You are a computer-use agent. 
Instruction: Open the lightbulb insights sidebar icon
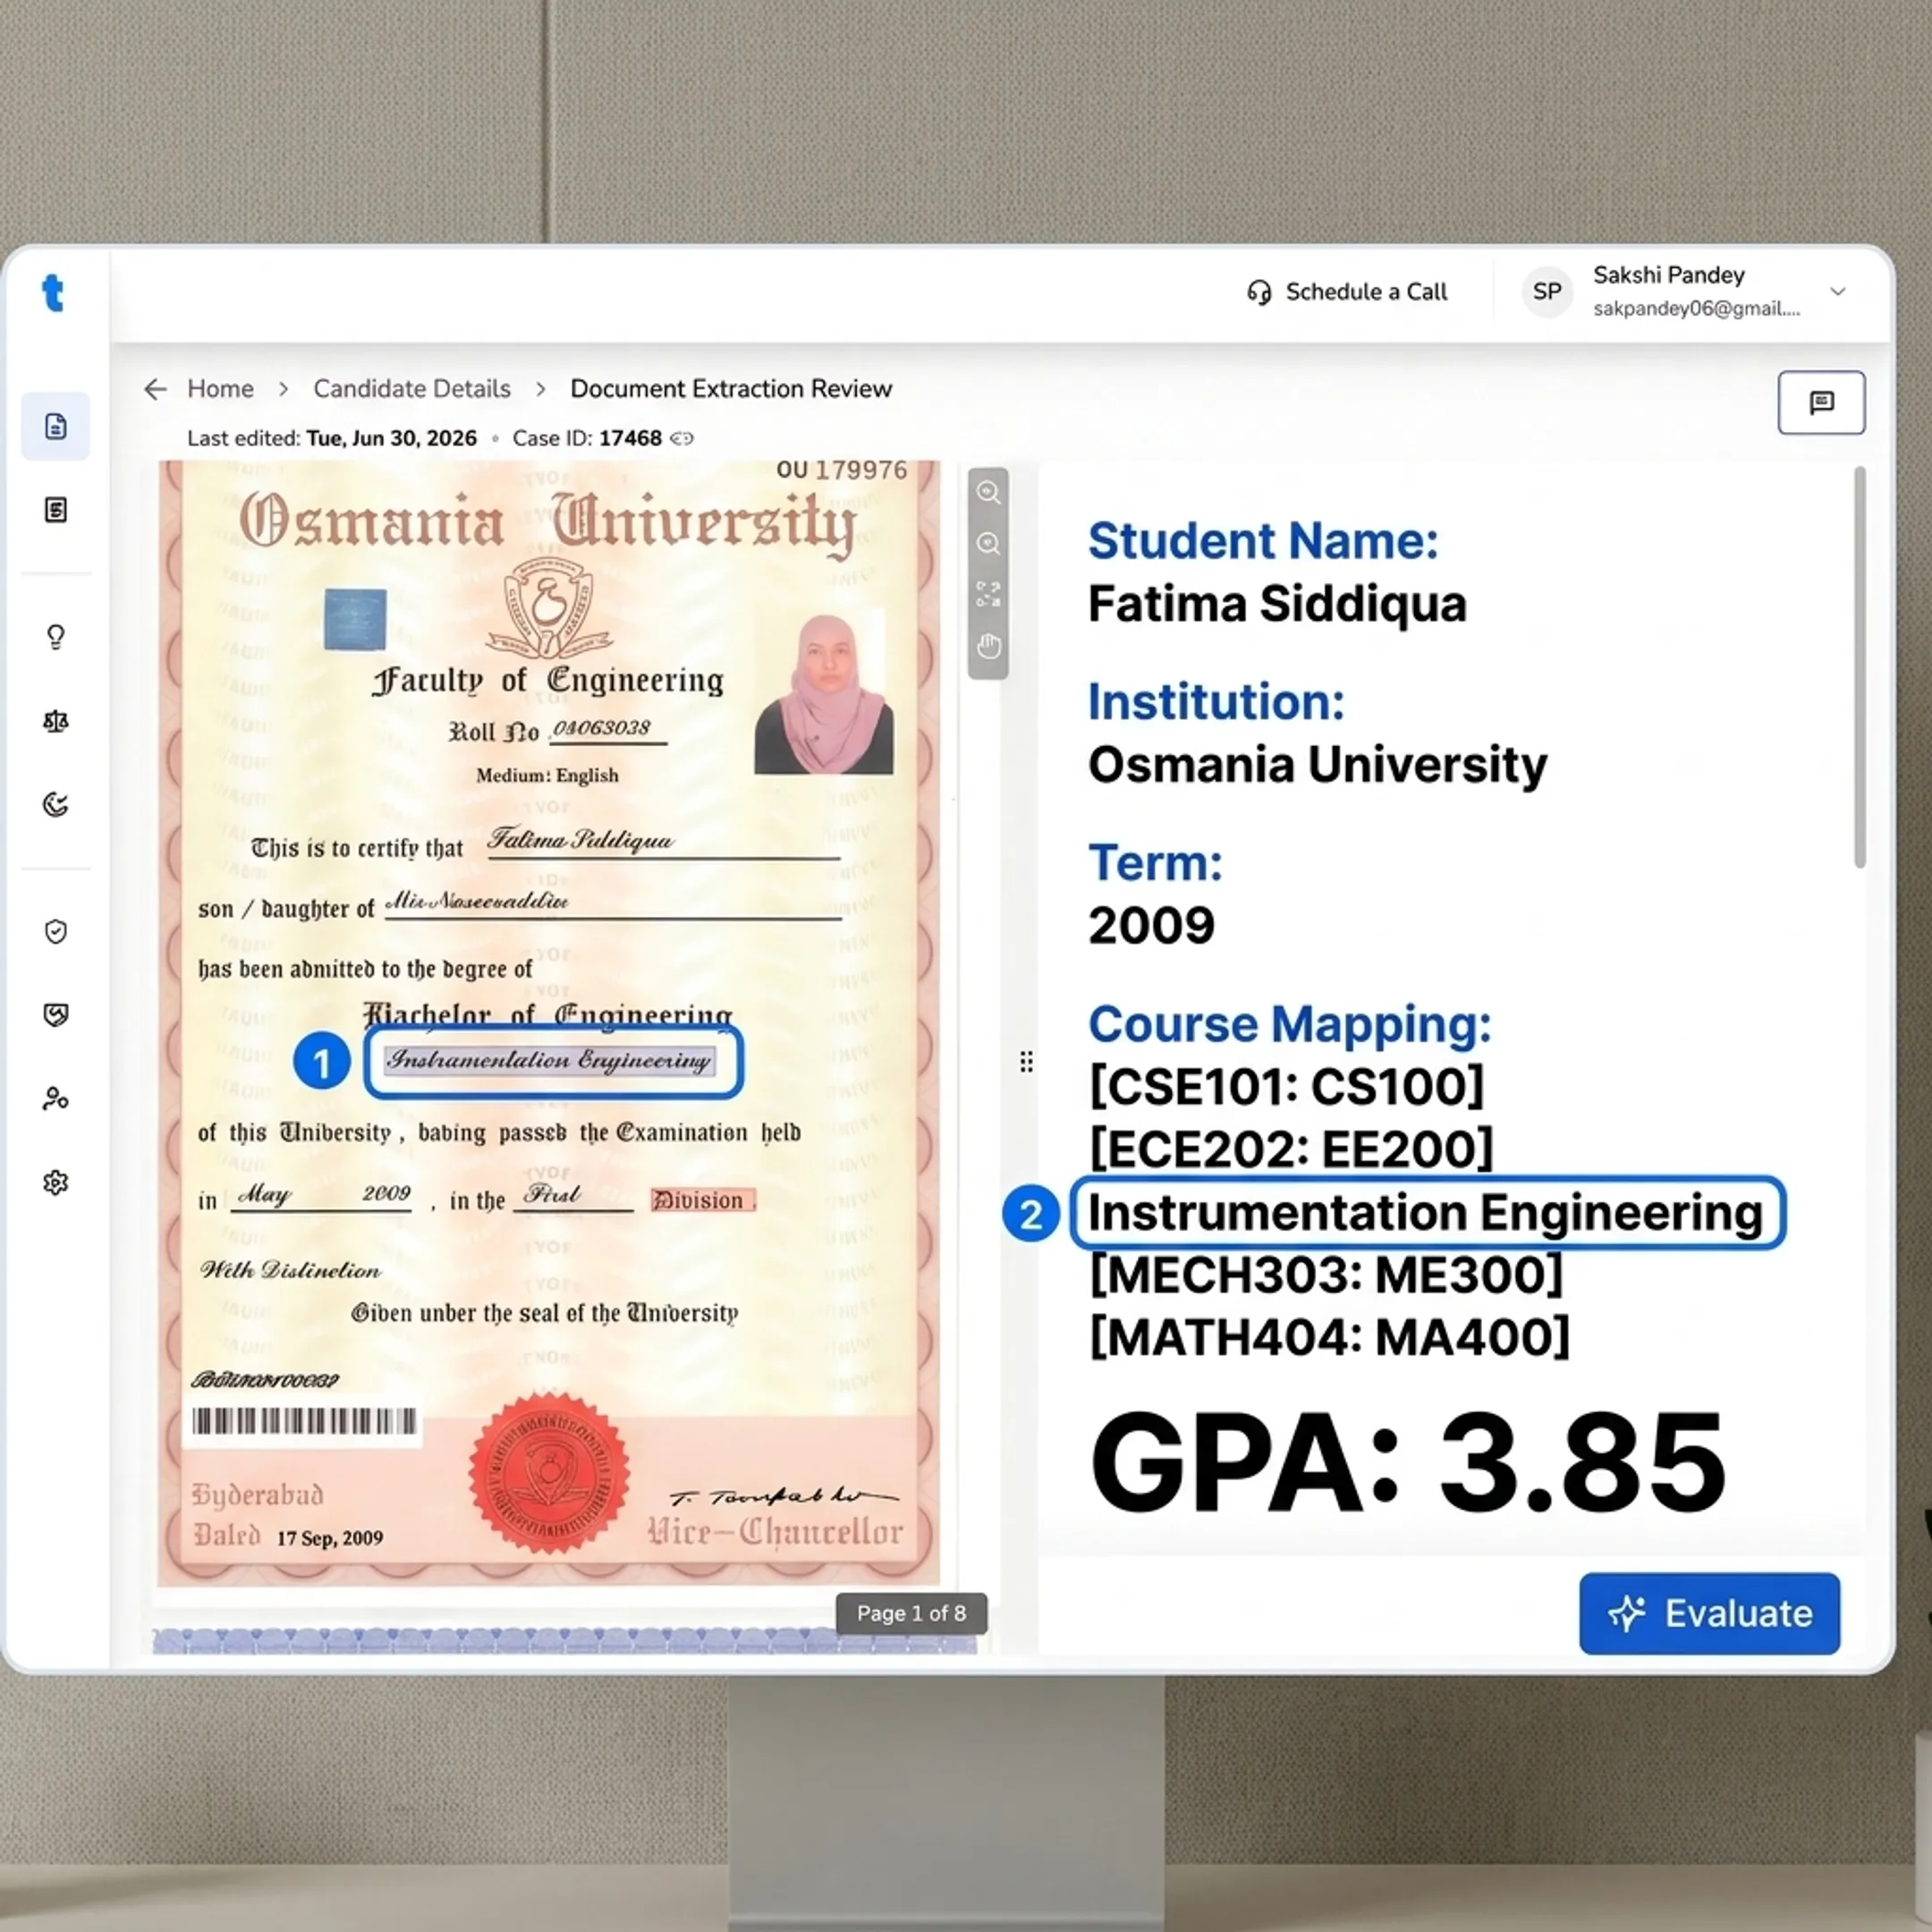pyautogui.click(x=56, y=637)
